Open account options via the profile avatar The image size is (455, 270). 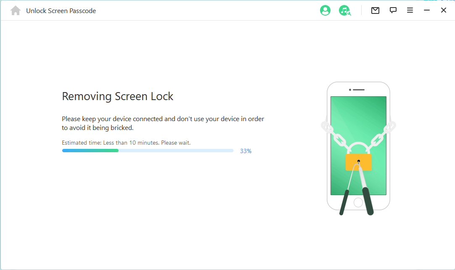[325, 10]
